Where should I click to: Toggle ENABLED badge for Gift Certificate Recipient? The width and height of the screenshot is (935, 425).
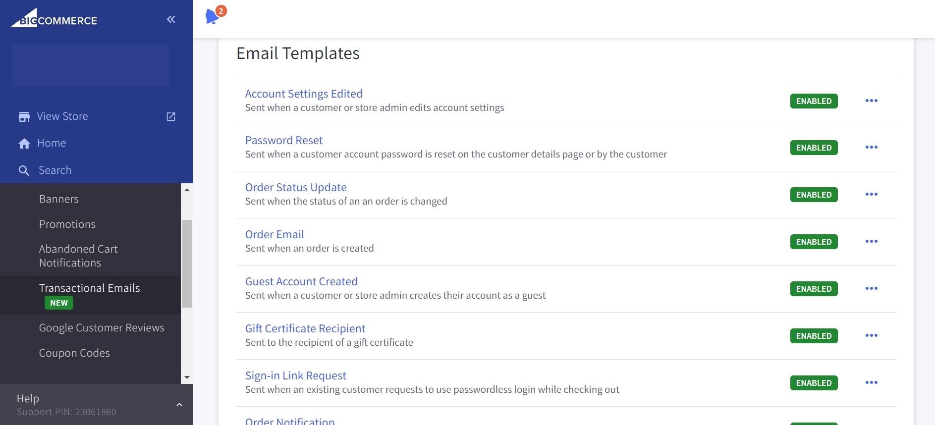[x=814, y=336]
